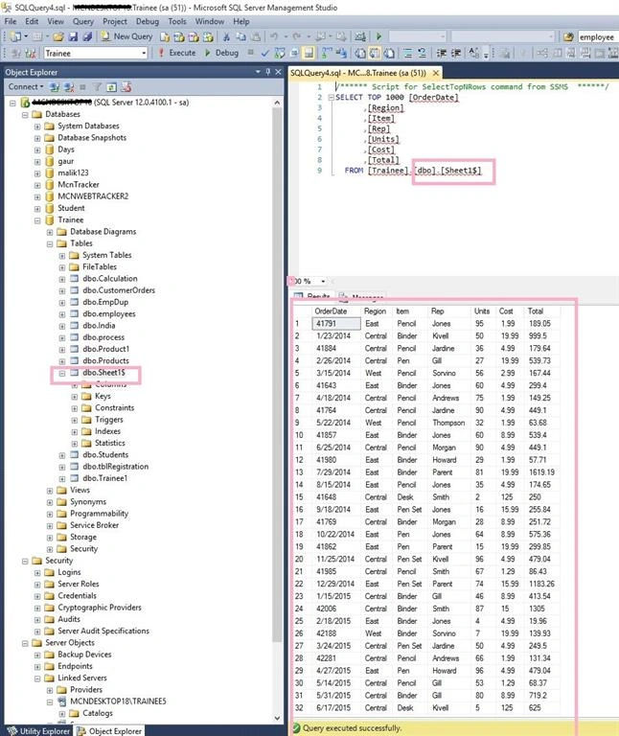Click the Open File folder icon
Image resolution: width=619 pixels, height=736 pixels.
click(x=57, y=36)
